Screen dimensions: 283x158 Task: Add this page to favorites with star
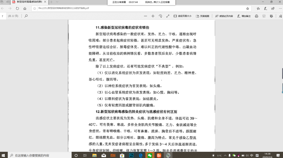247,8
